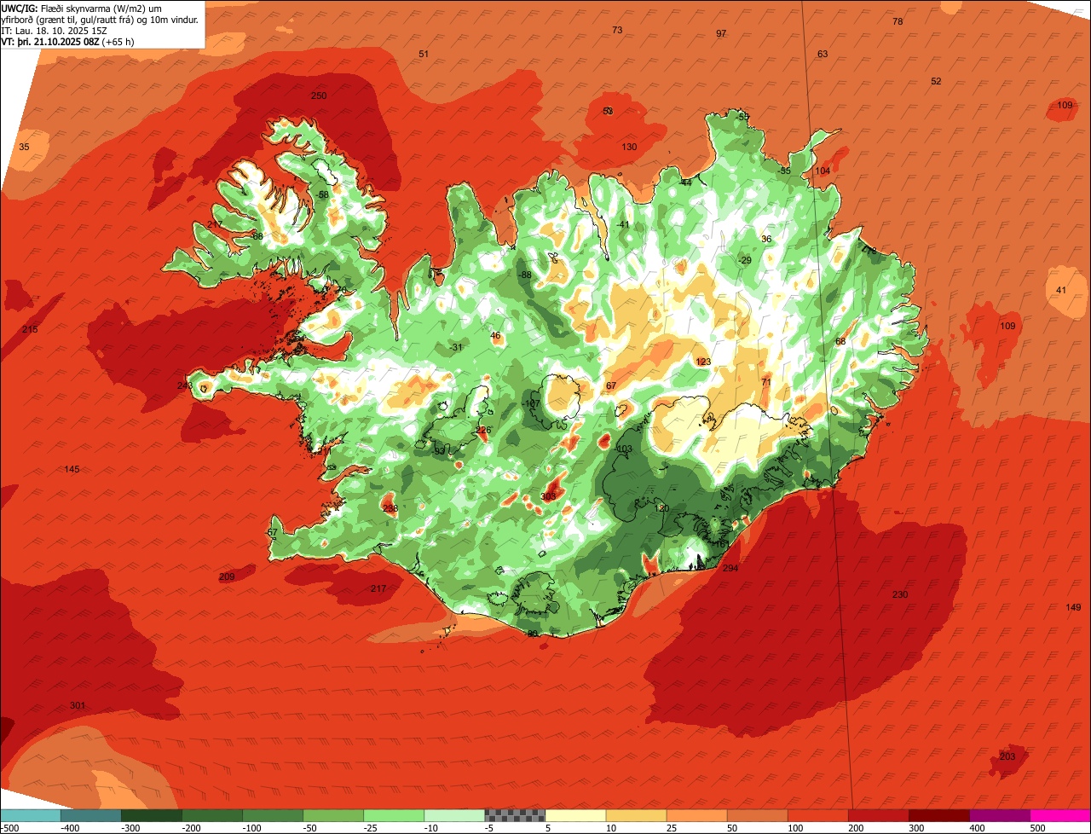
Task: Click the inland value 46
Action: tap(495, 335)
